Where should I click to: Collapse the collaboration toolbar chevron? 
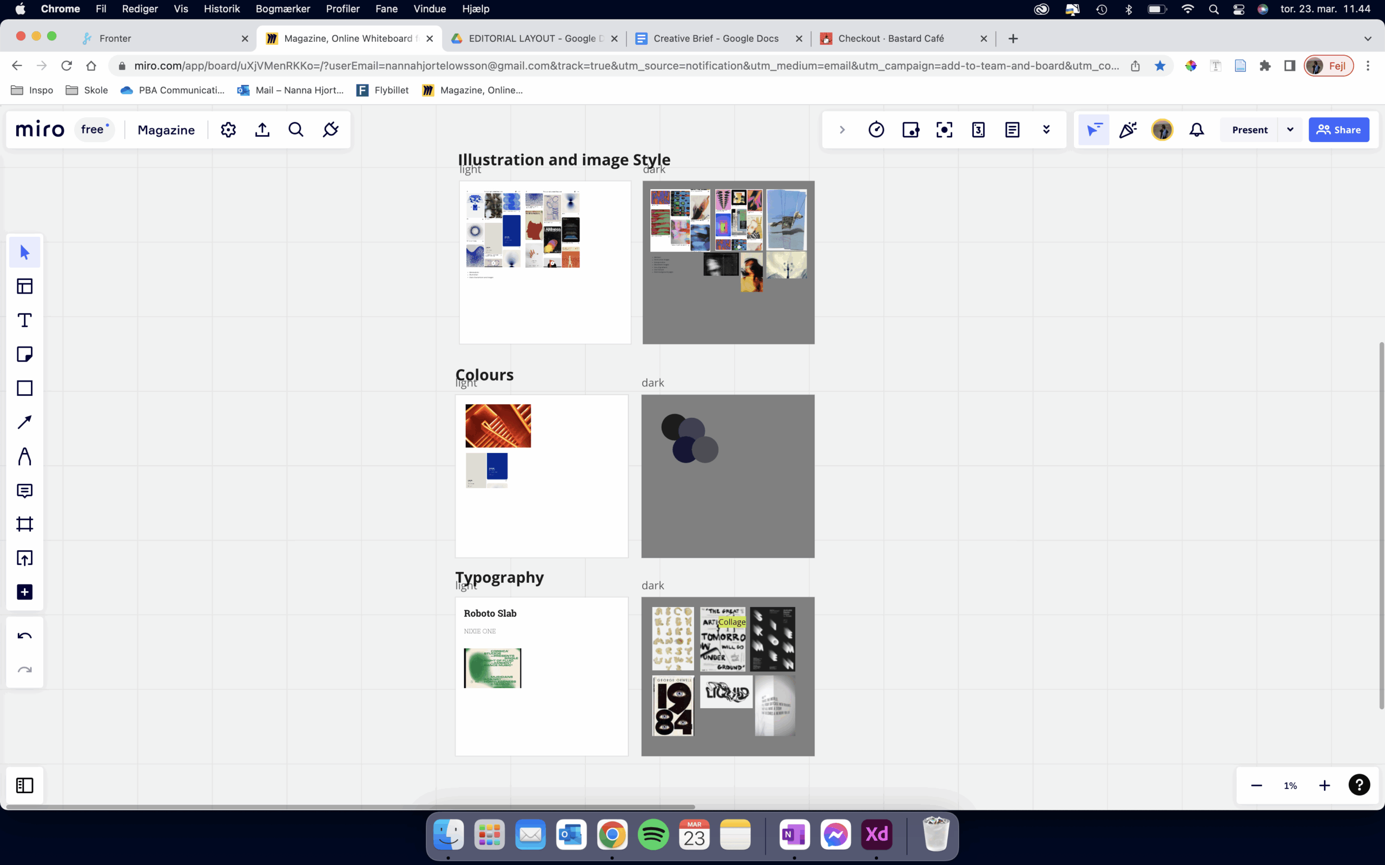coord(842,130)
